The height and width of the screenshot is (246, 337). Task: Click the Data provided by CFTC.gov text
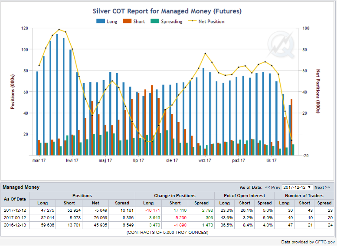coord(308,242)
